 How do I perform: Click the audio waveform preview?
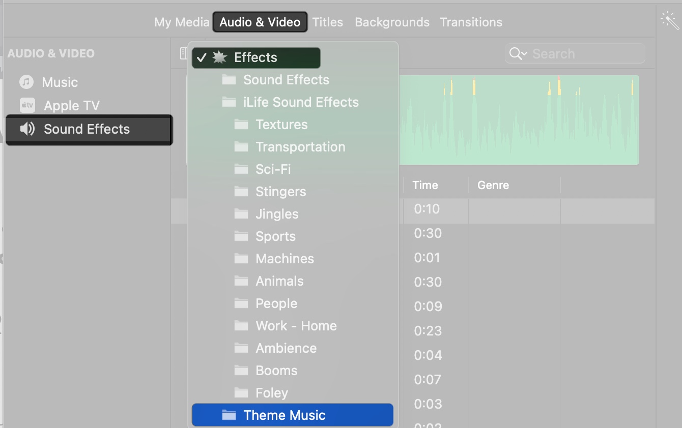point(519,120)
